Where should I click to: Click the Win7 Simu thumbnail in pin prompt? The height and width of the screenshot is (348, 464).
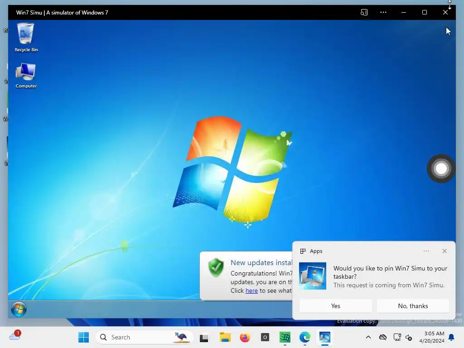[x=313, y=276]
